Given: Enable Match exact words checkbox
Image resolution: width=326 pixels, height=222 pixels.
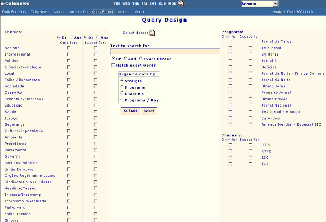Looking at the screenshot, I should click(113, 65).
